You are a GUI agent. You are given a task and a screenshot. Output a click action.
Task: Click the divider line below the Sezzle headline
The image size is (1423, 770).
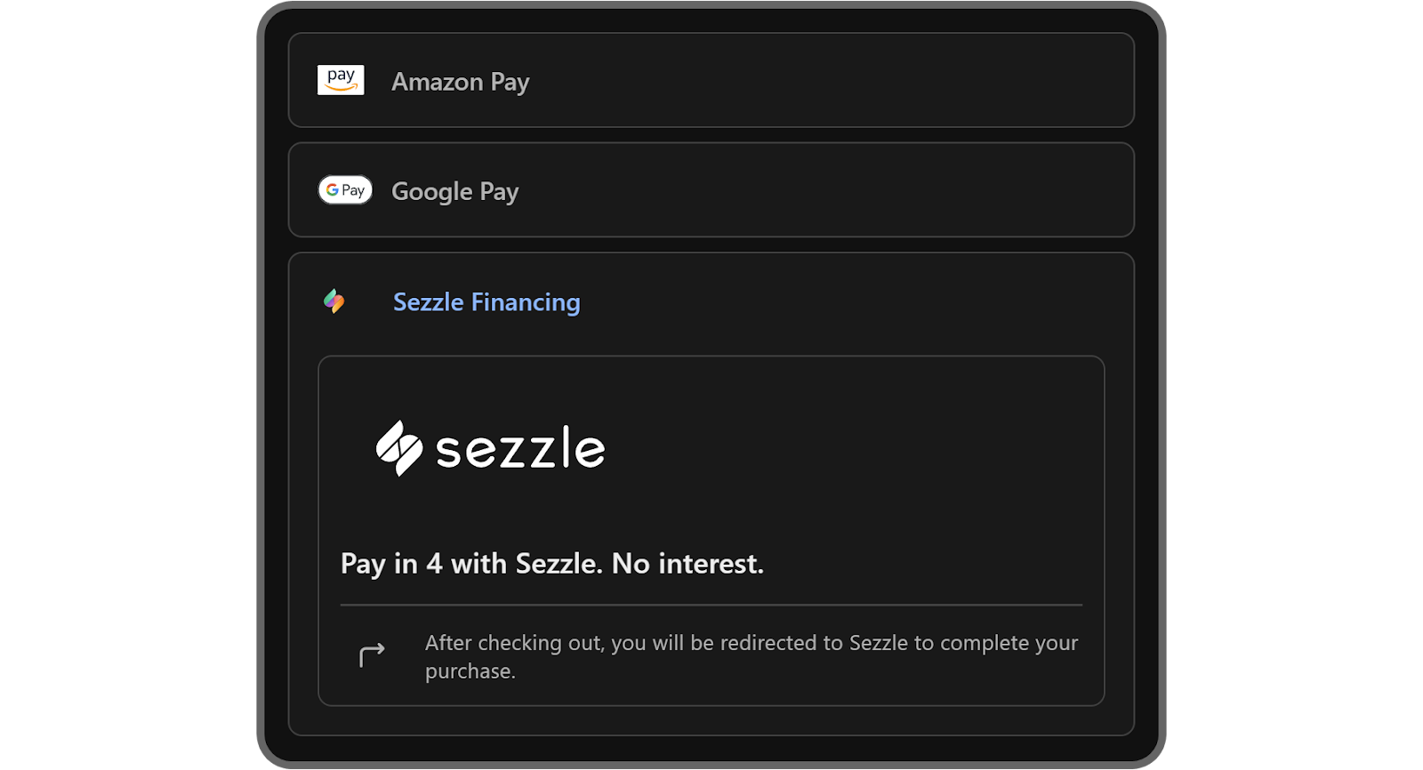711,605
